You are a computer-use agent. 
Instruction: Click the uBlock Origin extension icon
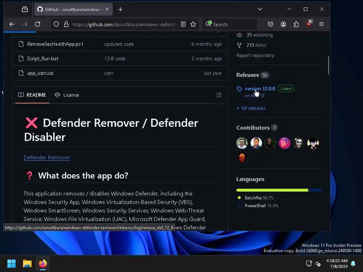point(309,24)
